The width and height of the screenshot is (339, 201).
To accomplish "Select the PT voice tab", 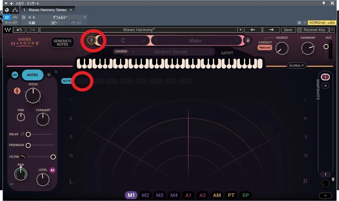I will point(231,195).
